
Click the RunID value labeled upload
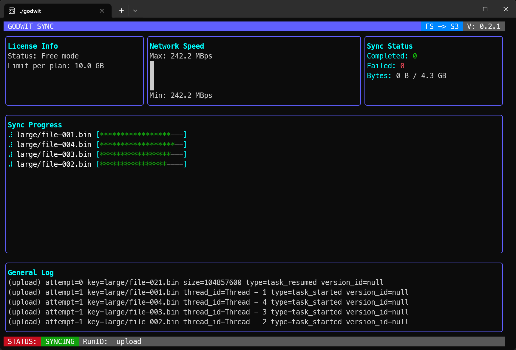[129, 341]
